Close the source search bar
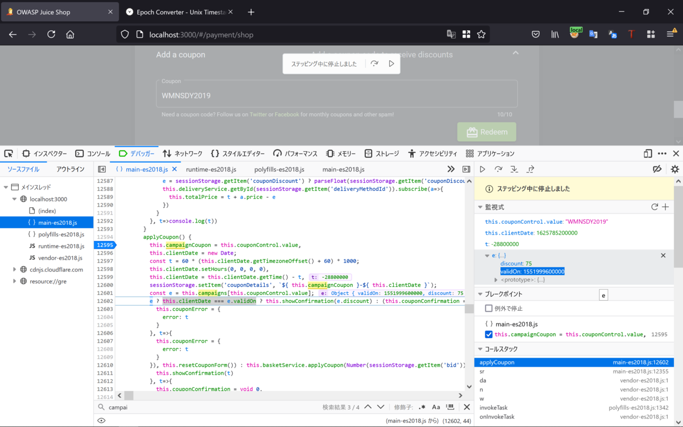Screen dimensions: 683x427 (x=467, y=407)
